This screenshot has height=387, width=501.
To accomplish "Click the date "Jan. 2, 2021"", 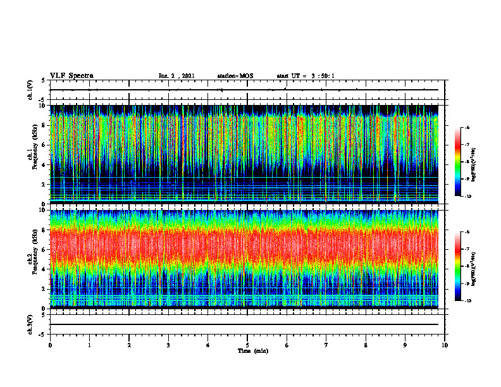I will tap(176, 76).
